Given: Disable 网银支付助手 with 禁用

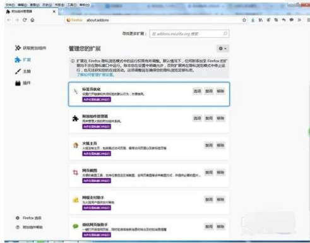Looking at the screenshot, I should coord(209,199).
